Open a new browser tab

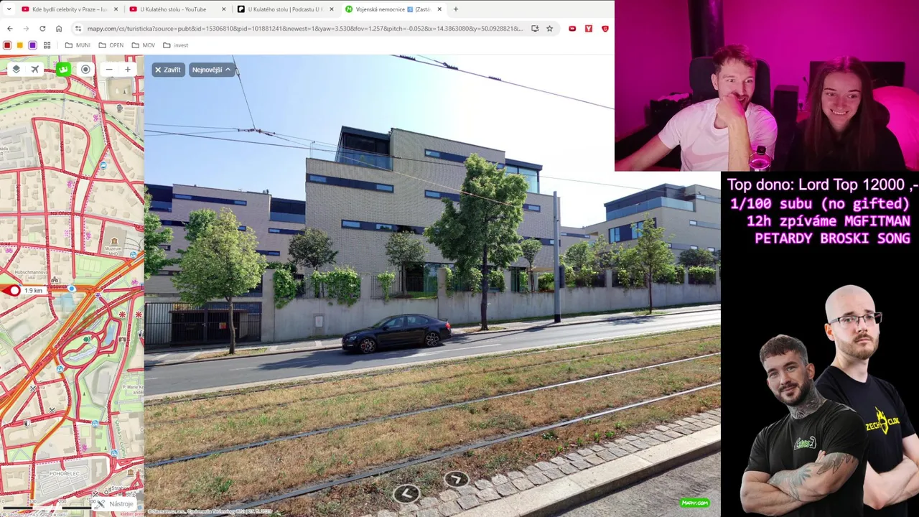(x=456, y=9)
